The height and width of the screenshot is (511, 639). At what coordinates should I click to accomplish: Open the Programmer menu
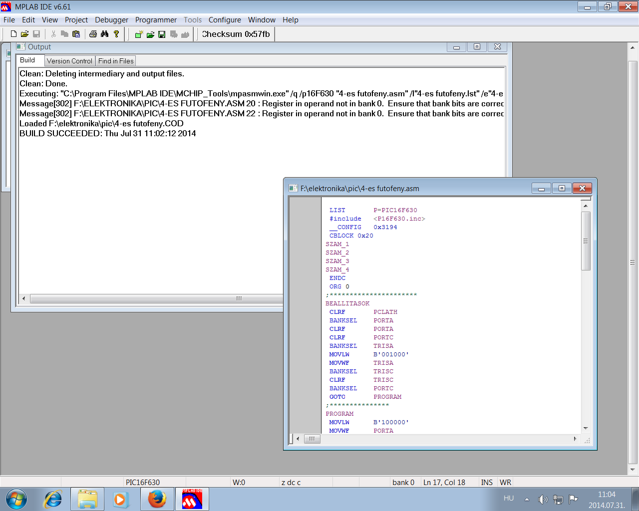[156, 20]
